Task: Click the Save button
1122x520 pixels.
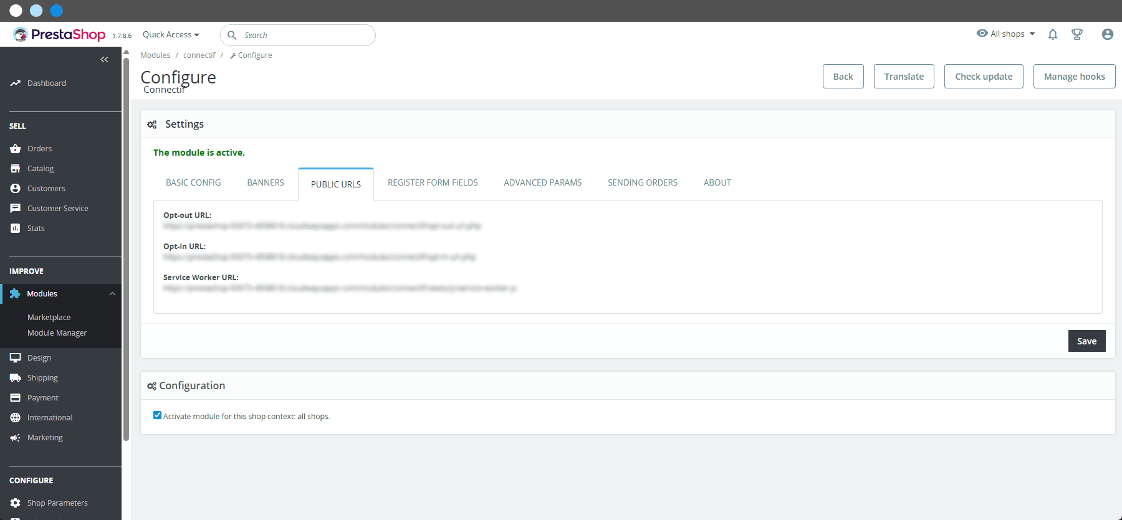Action: coord(1087,341)
